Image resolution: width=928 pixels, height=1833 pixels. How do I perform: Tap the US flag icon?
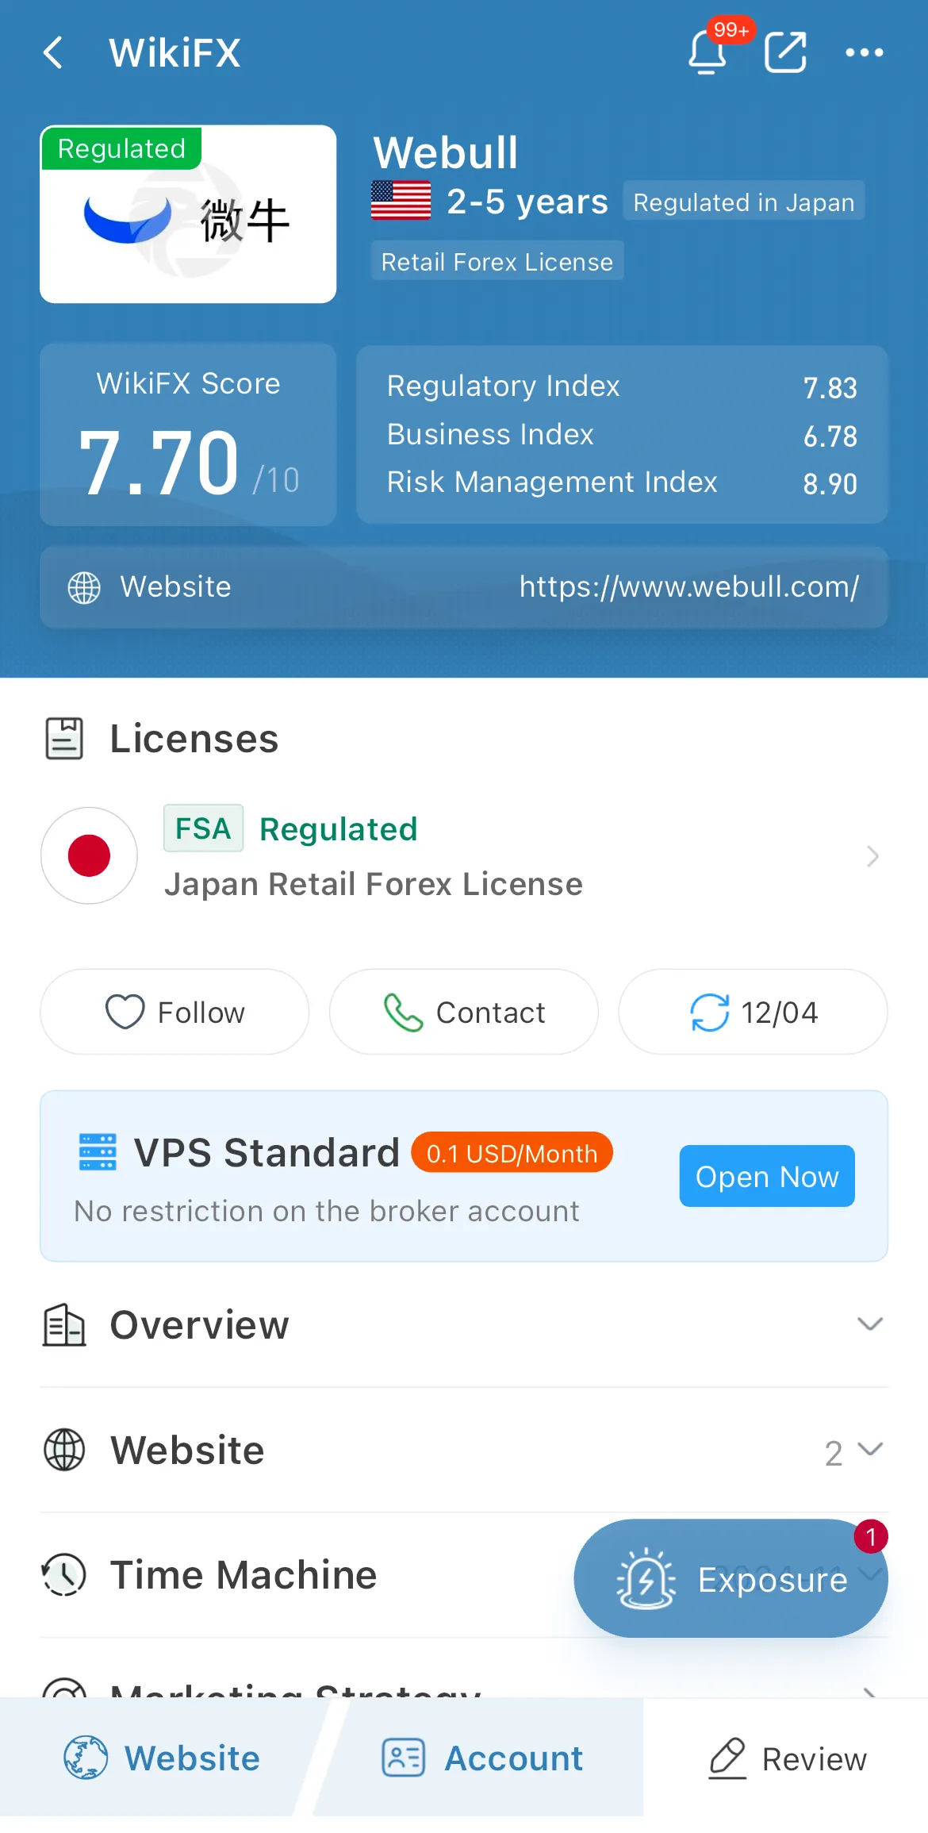[401, 201]
